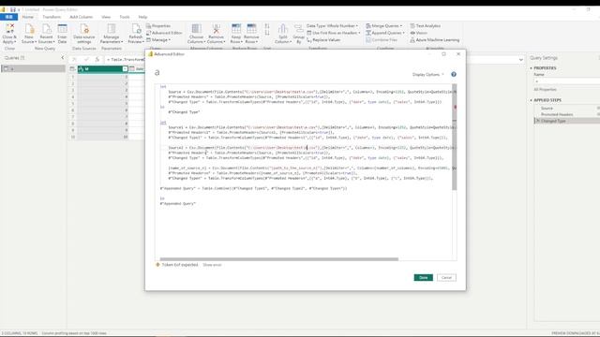Image resolution: width=600 pixels, height=337 pixels.
Task: Select query 'a' in Queries pane
Action: point(34,68)
